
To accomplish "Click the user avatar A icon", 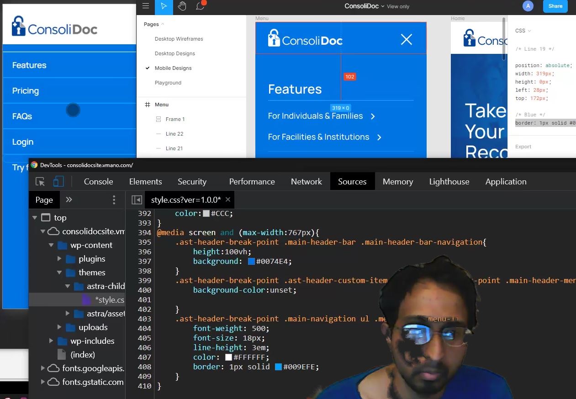I will click(528, 6).
